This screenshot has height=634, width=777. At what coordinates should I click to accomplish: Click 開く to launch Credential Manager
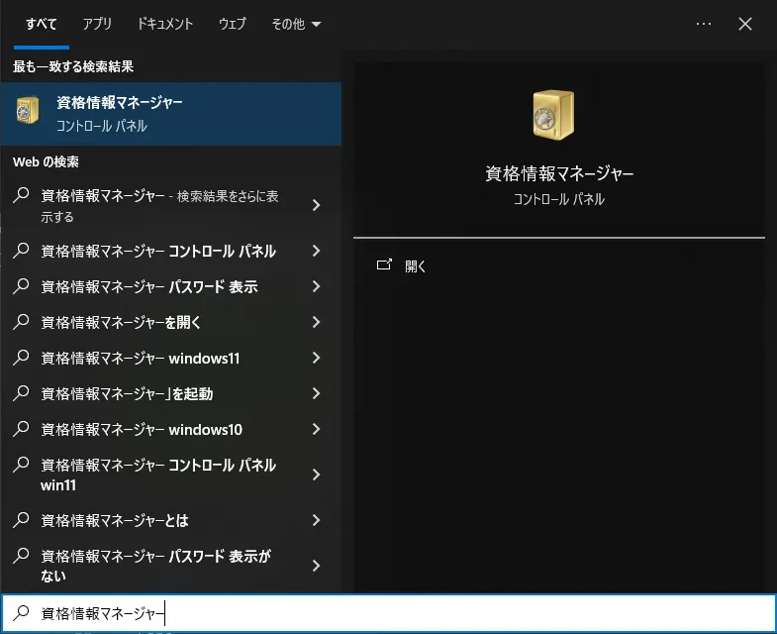point(416,266)
